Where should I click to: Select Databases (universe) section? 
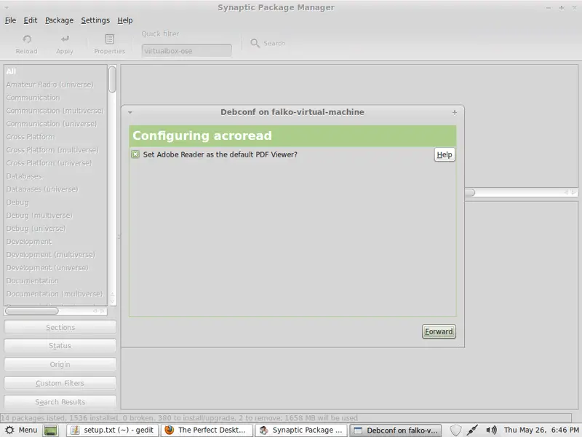pyautogui.click(x=56, y=189)
